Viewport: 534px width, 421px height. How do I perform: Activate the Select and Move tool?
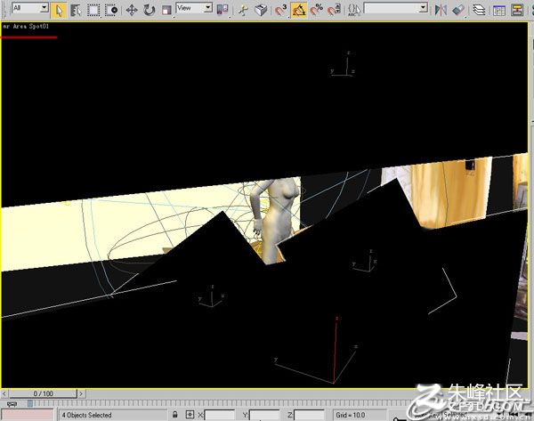(132, 11)
